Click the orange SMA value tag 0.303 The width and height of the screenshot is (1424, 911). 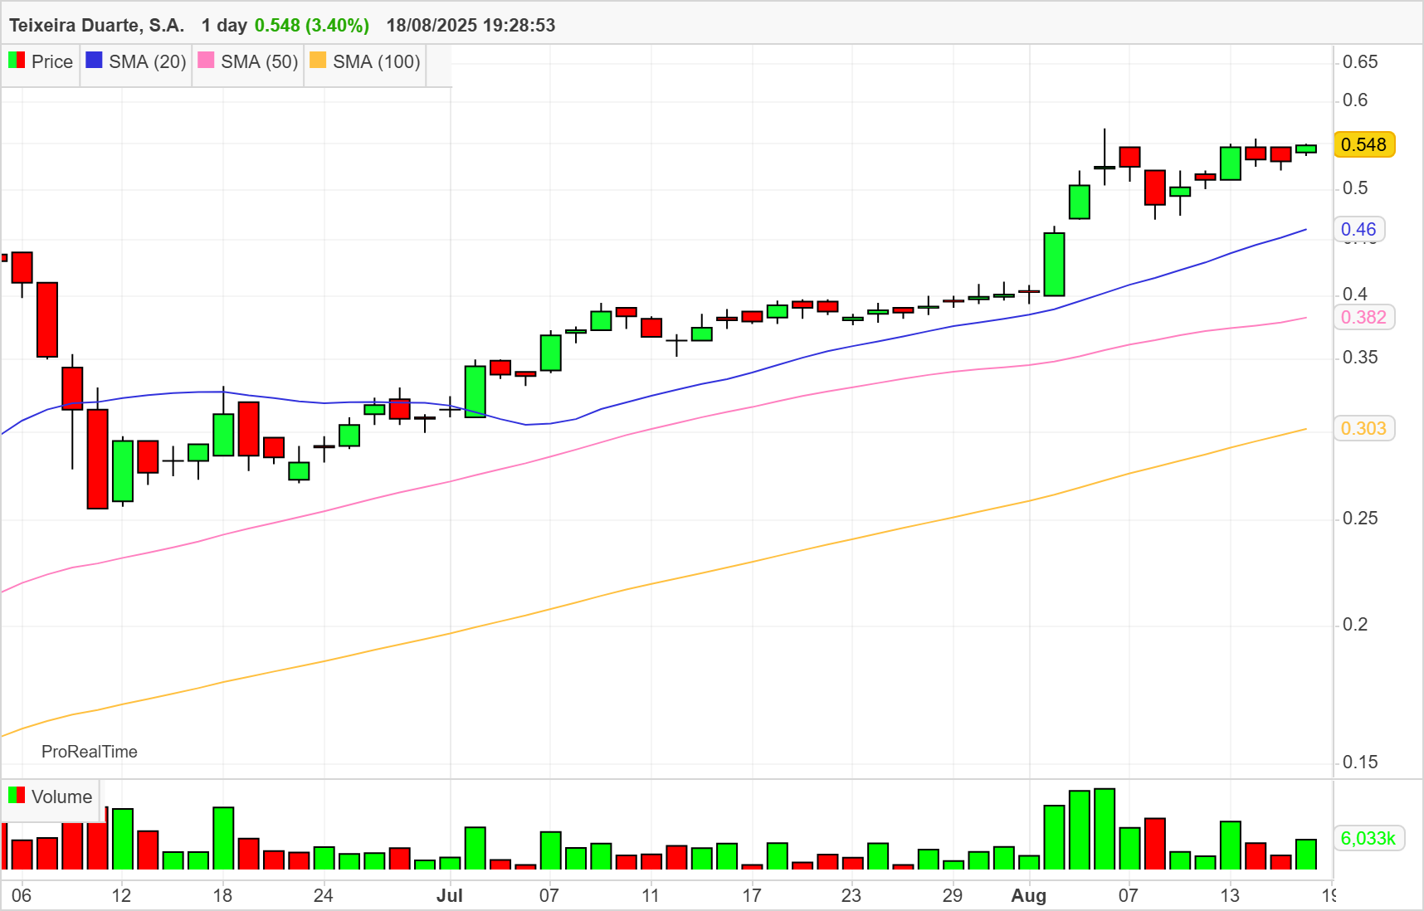point(1364,428)
